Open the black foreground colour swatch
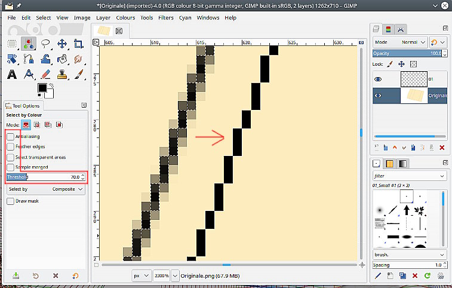The image size is (452, 288). click(42, 88)
